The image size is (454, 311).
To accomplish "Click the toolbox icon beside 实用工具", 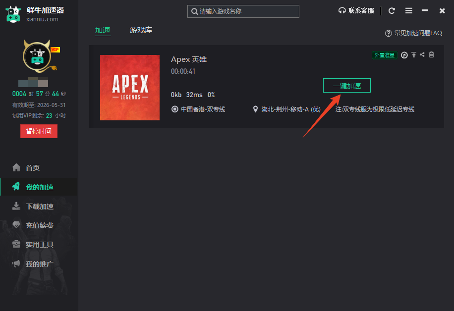I will click(16, 244).
